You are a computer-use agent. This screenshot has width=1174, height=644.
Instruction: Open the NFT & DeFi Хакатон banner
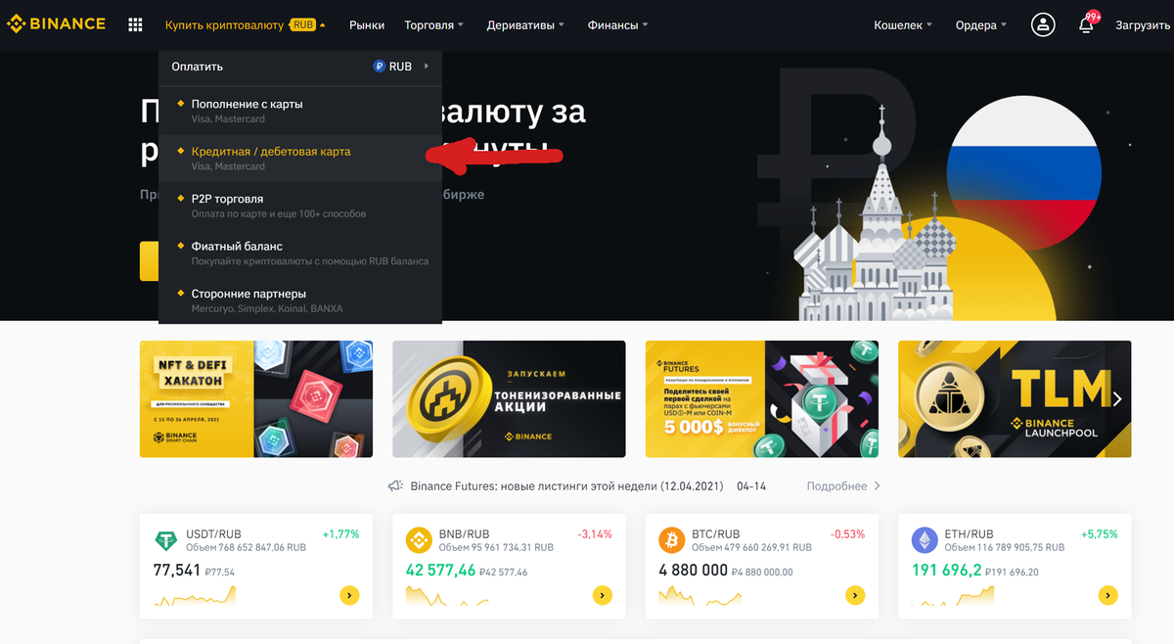[256, 398]
